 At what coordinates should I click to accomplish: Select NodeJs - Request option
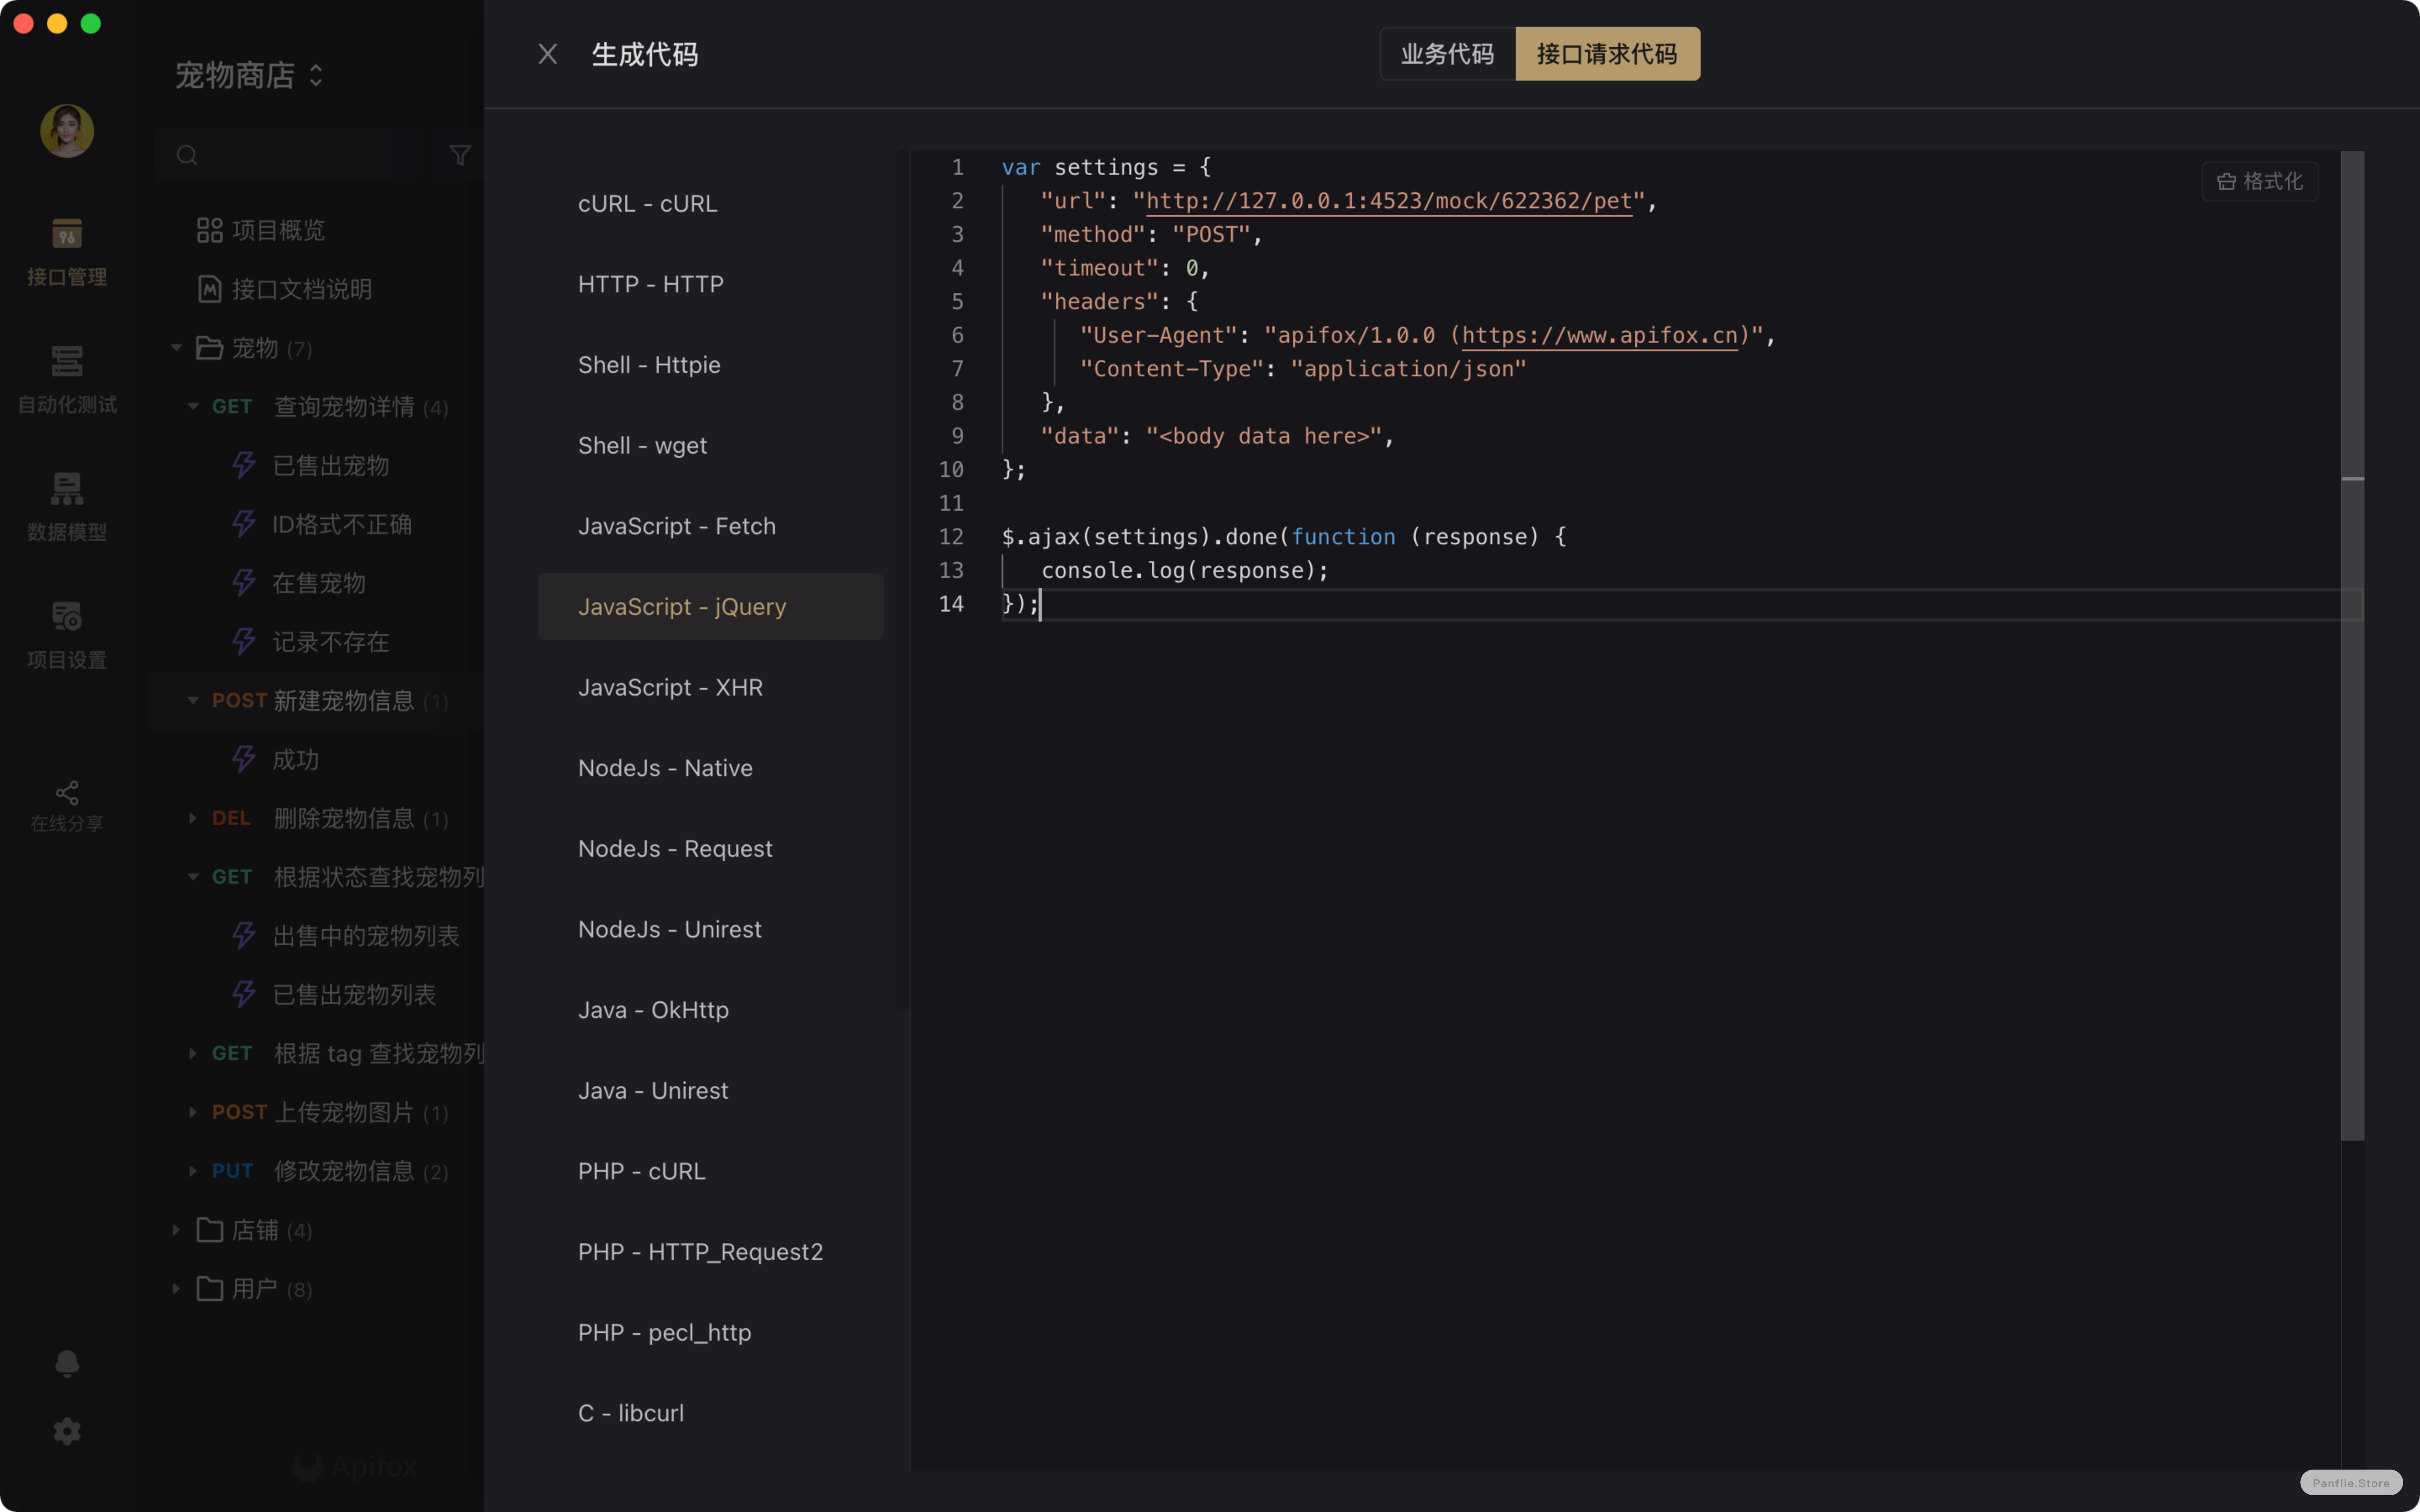(x=710, y=848)
